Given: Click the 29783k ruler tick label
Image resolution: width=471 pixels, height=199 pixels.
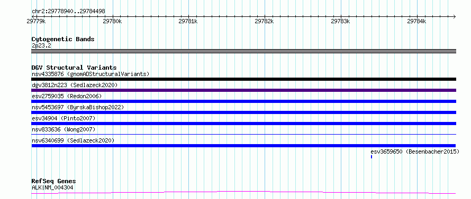Looking at the screenshot, I should 340,21.
